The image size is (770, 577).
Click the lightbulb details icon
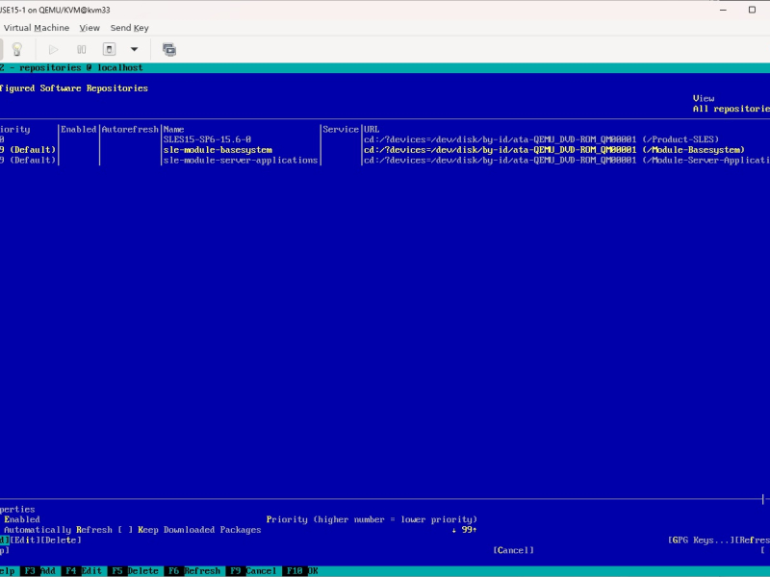point(17,50)
